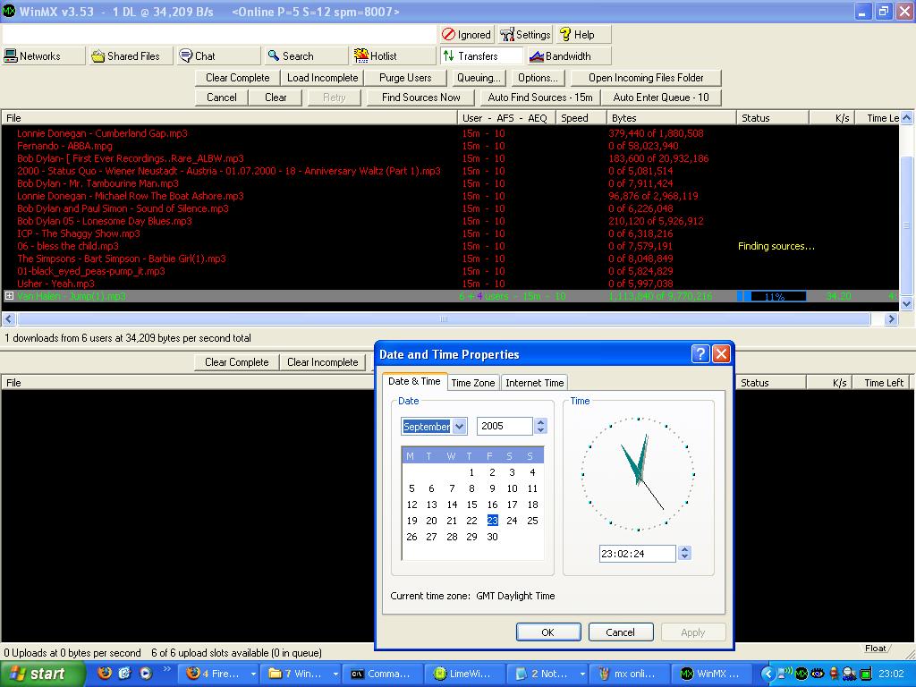Open Settings via its tools icon
Image resolution: width=916 pixels, height=687 pixels.
[506, 35]
